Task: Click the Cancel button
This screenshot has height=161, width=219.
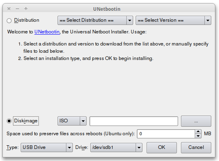Action: (196, 148)
